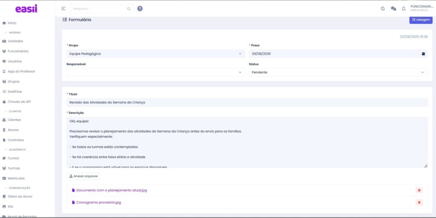Click the Título input field
The height and width of the screenshot is (218, 436).
pyautogui.click(x=247, y=102)
